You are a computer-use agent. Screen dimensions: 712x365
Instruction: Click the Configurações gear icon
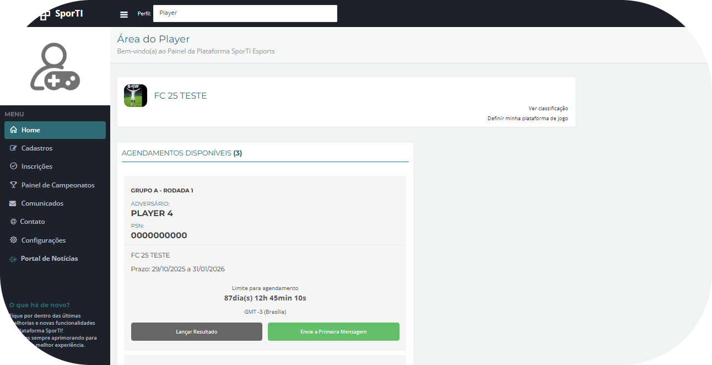[14, 240]
